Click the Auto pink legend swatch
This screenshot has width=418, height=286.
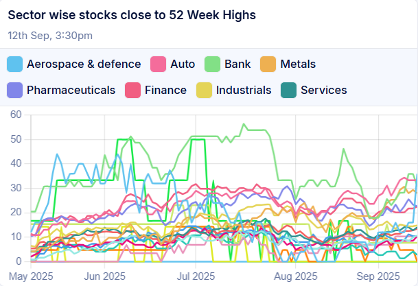159,64
